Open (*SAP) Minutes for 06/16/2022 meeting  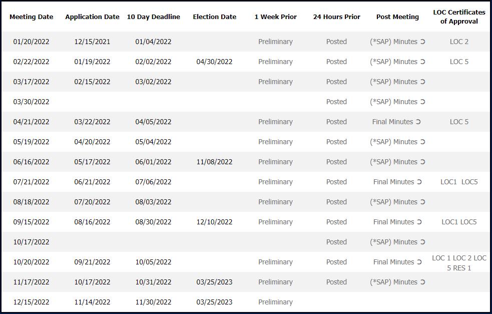point(393,162)
